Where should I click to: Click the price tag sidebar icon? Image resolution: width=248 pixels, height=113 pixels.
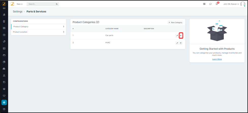[4, 42]
